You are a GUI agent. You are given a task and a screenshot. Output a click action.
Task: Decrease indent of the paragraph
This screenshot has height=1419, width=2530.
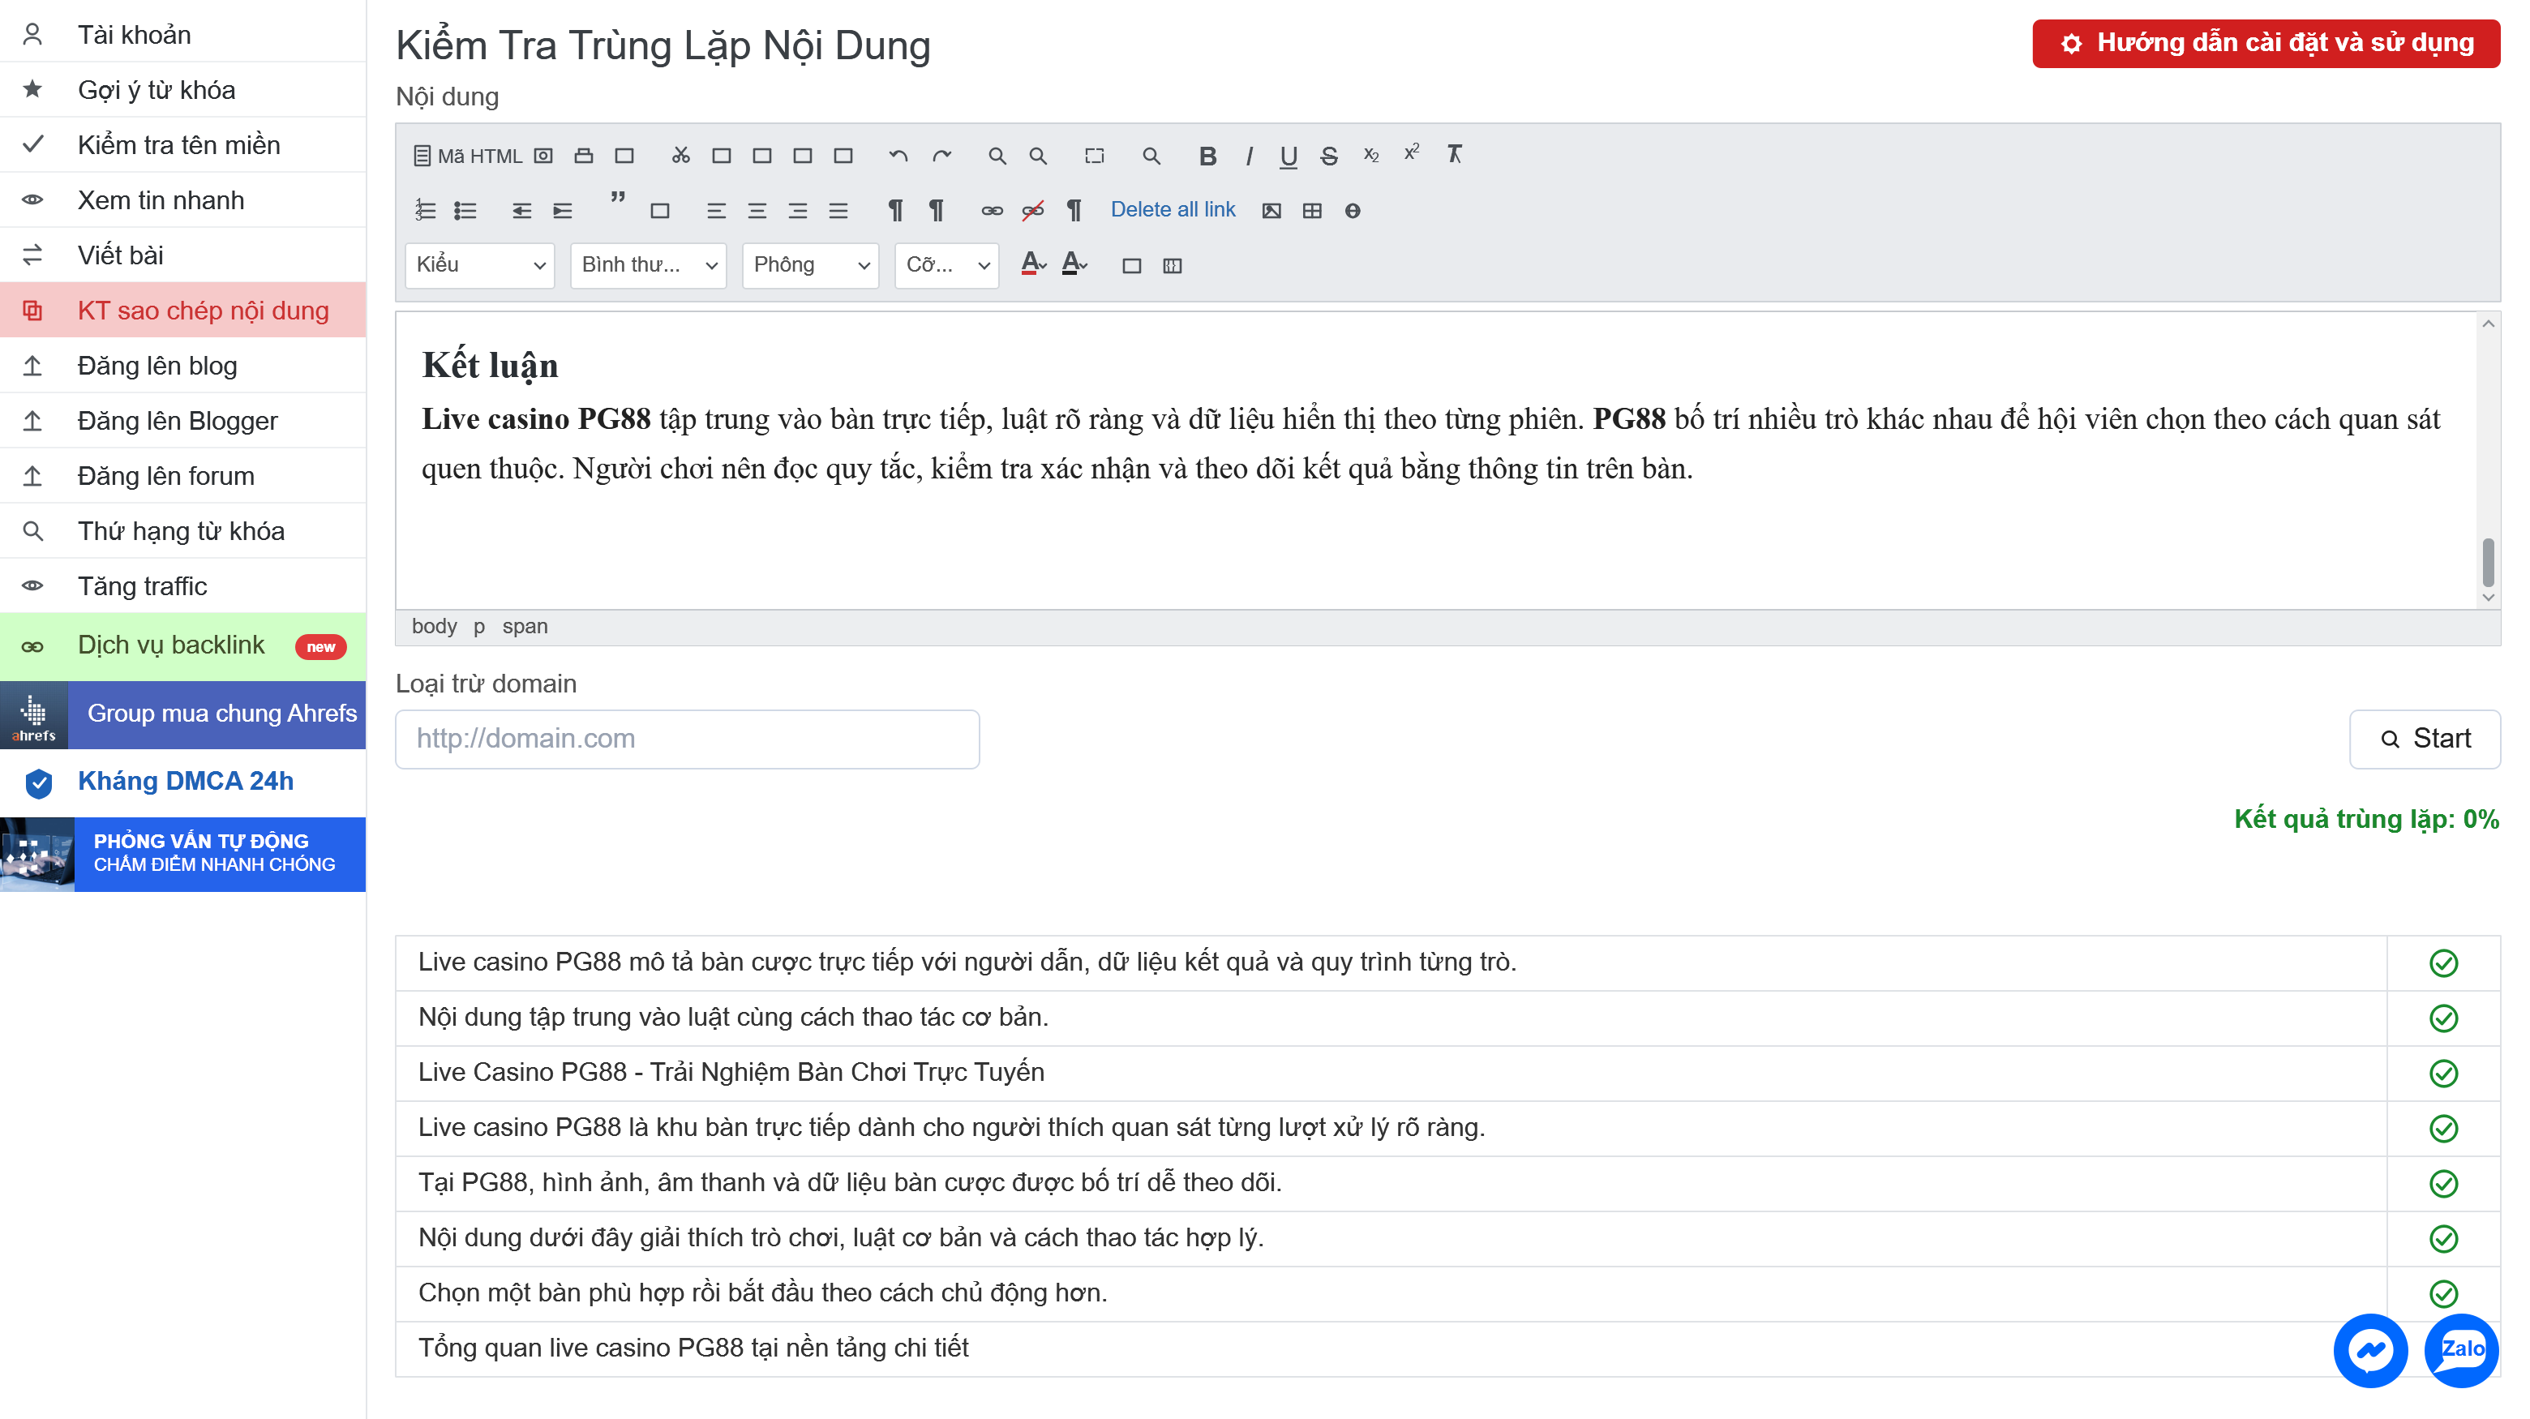tap(521, 210)
